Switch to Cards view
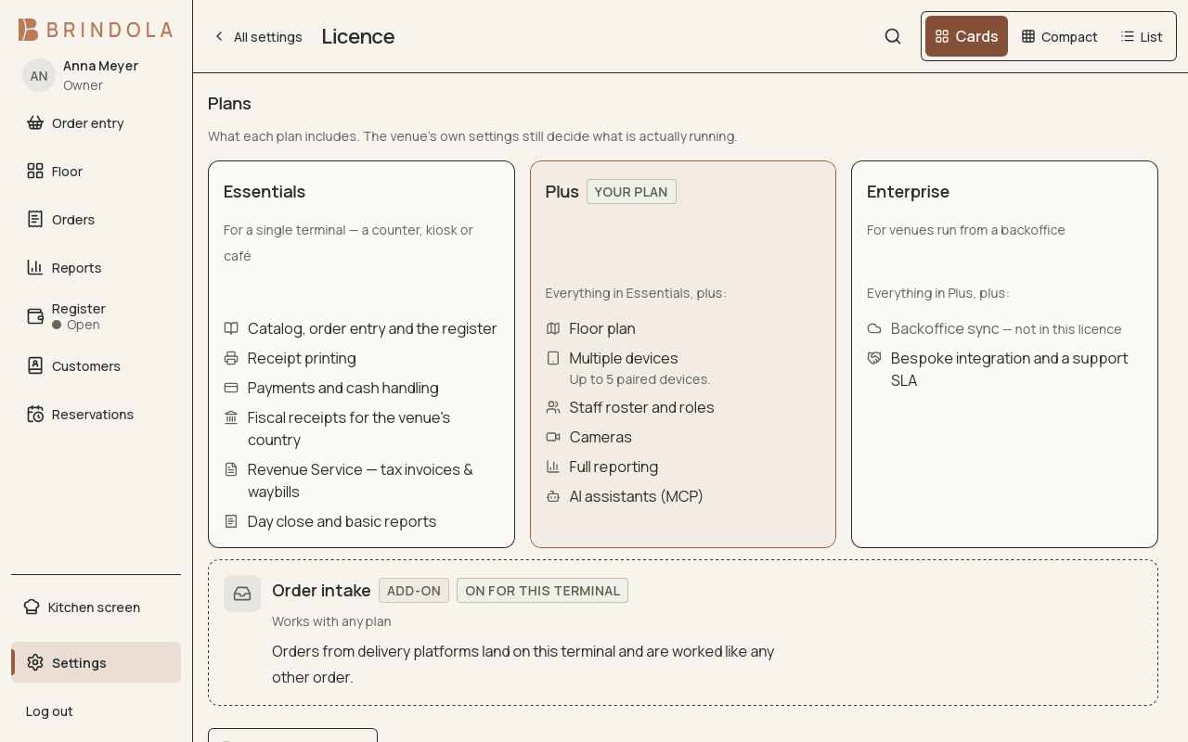This screenshot has height=742, width=1188. (966, 36)
